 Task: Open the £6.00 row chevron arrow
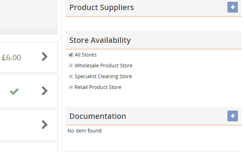[x=44, y=57]
